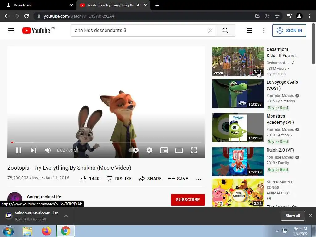The image size is (316, 237).
Task: Mute the video player volume
Action: pyautogui.click(x=48, y=150)
